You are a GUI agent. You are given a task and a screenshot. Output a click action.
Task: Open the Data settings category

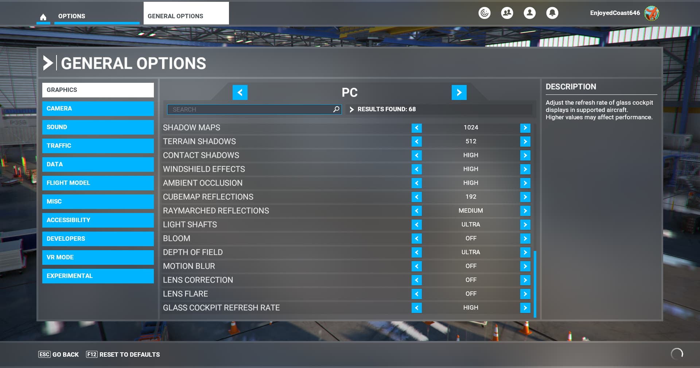pyautogui.click(x=98, y=164)
